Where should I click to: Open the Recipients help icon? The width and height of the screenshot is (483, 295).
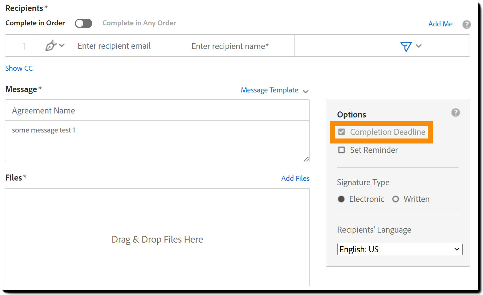467,24
